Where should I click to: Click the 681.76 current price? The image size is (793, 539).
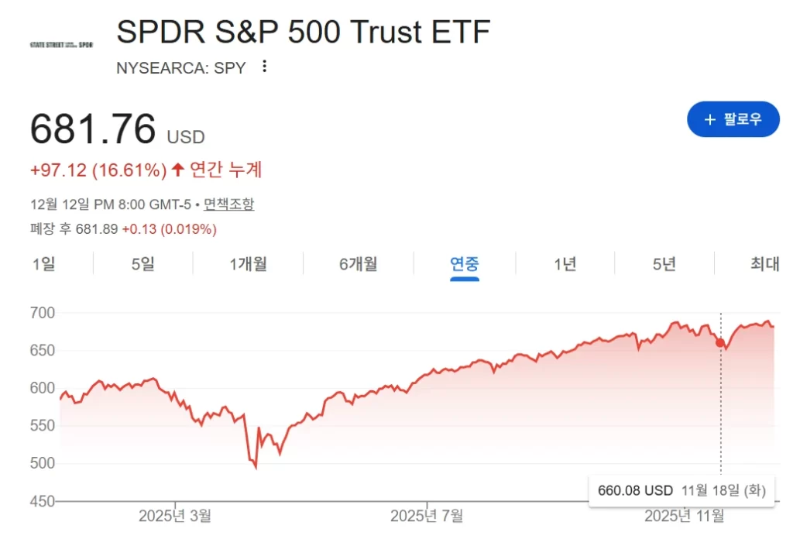coord(93,129)
